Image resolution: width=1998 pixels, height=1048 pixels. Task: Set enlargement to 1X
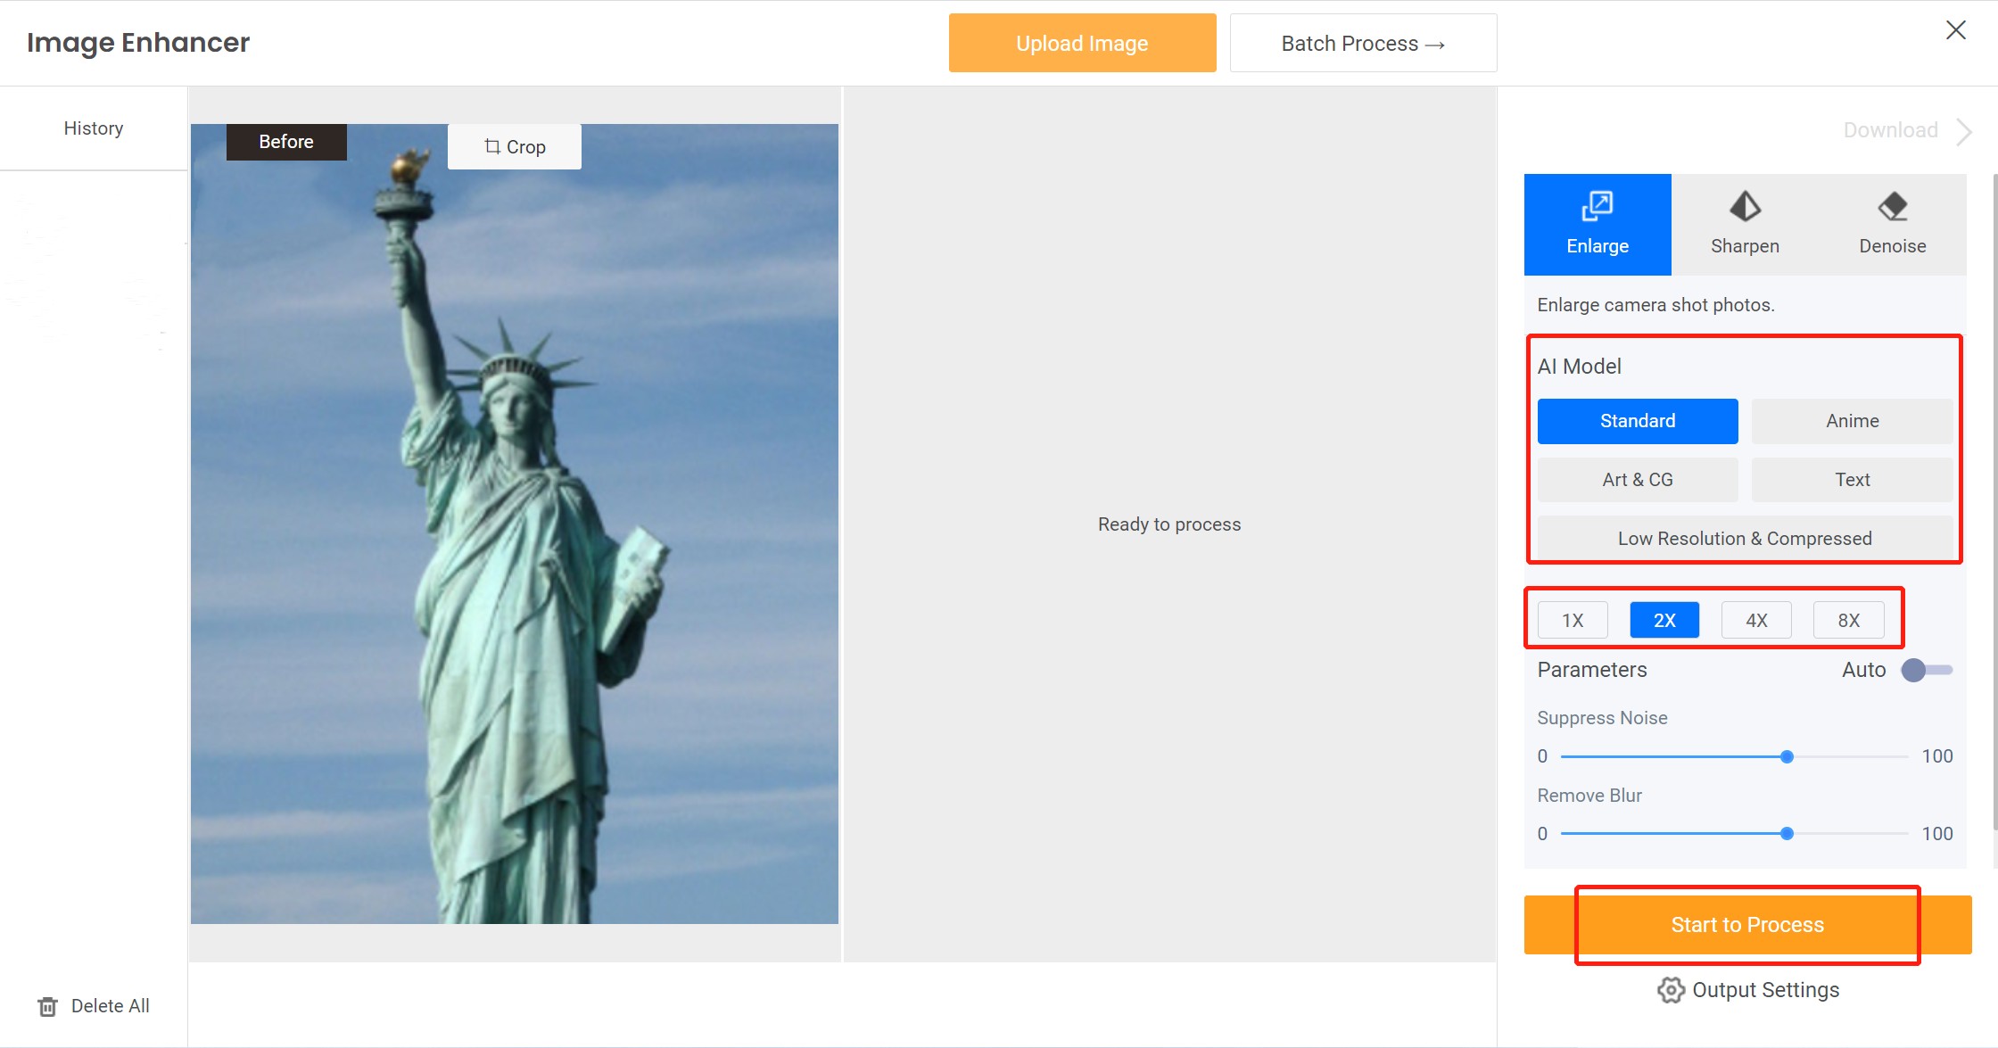[x=1573, y=620]
